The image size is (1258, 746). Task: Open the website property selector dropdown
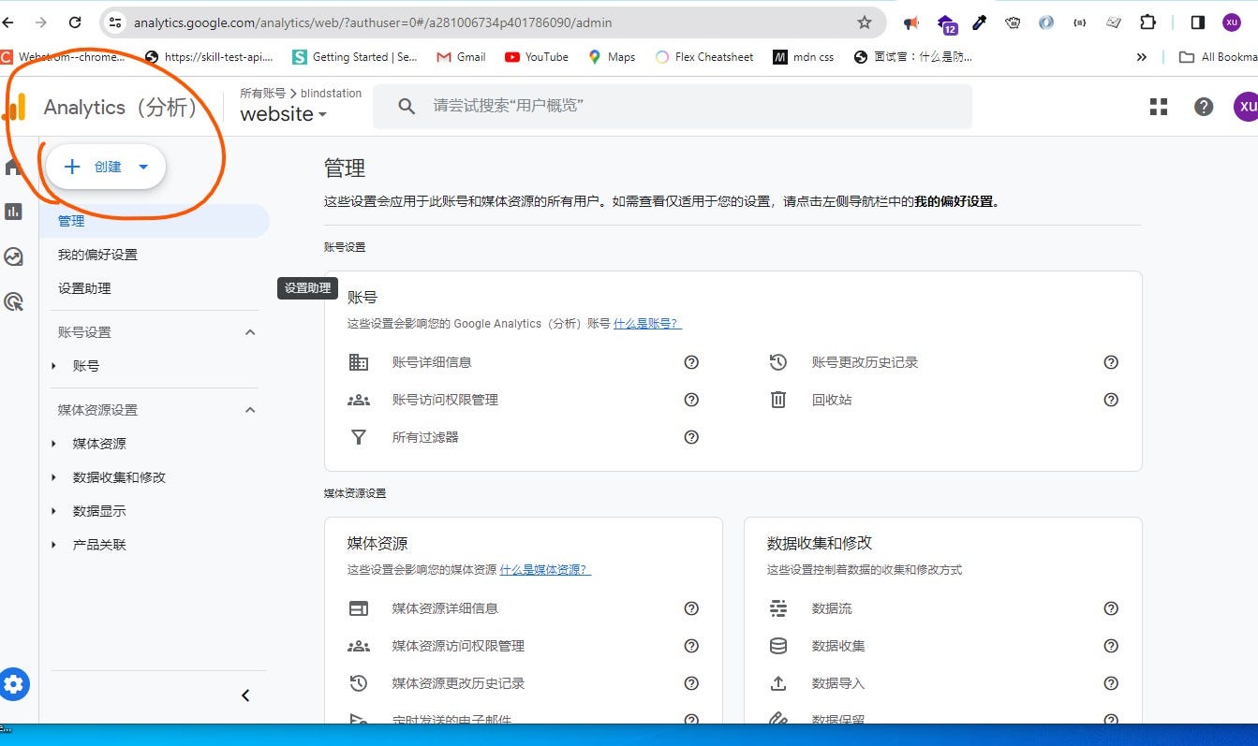[284, 114]
